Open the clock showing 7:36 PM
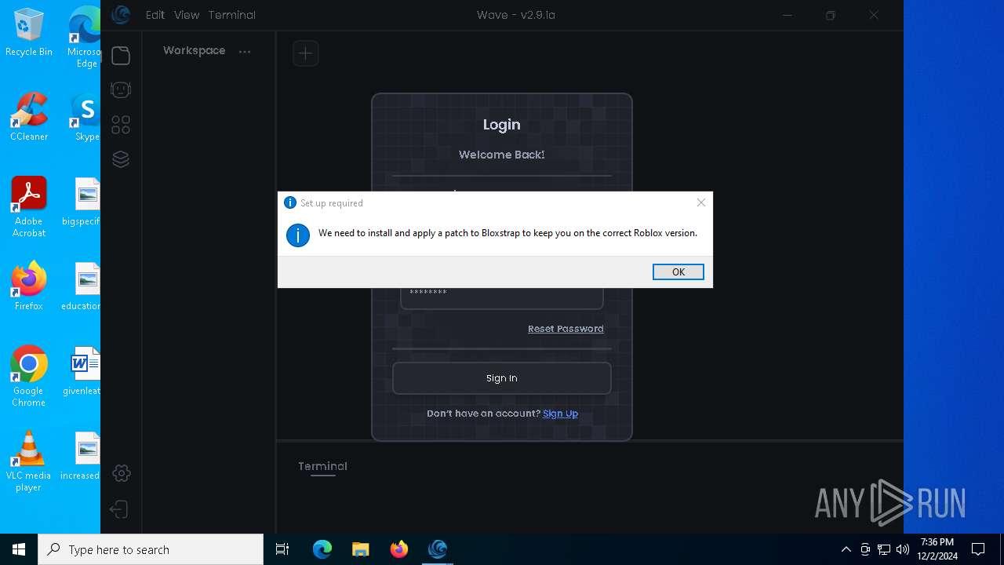Image resolution: width=1004 pixels, height=565 pixels. pos(937,549)
